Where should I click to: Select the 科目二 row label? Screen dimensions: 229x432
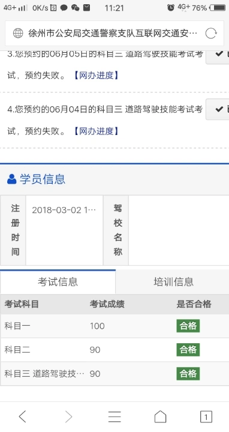pyautogui.click(x=17, y=350)
